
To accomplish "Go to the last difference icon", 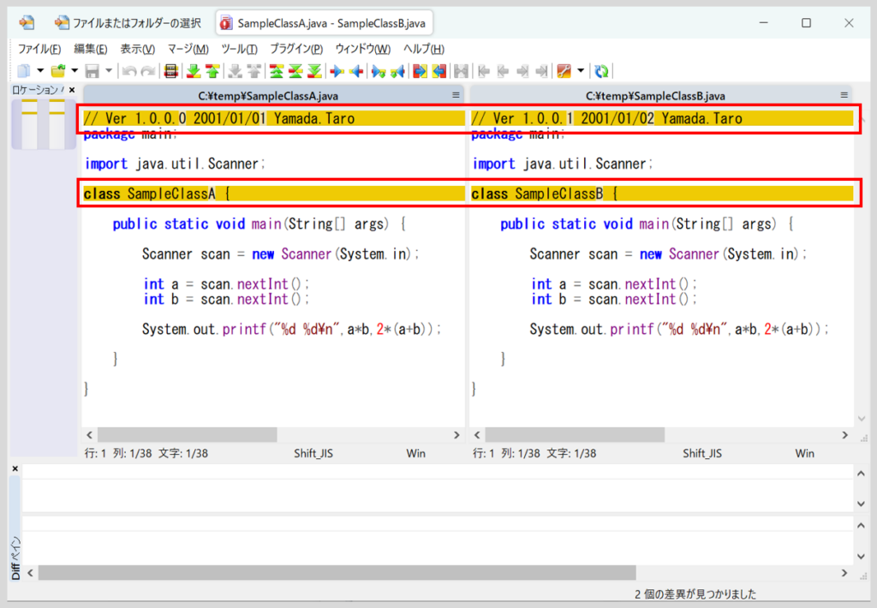I will pos(314,71).
